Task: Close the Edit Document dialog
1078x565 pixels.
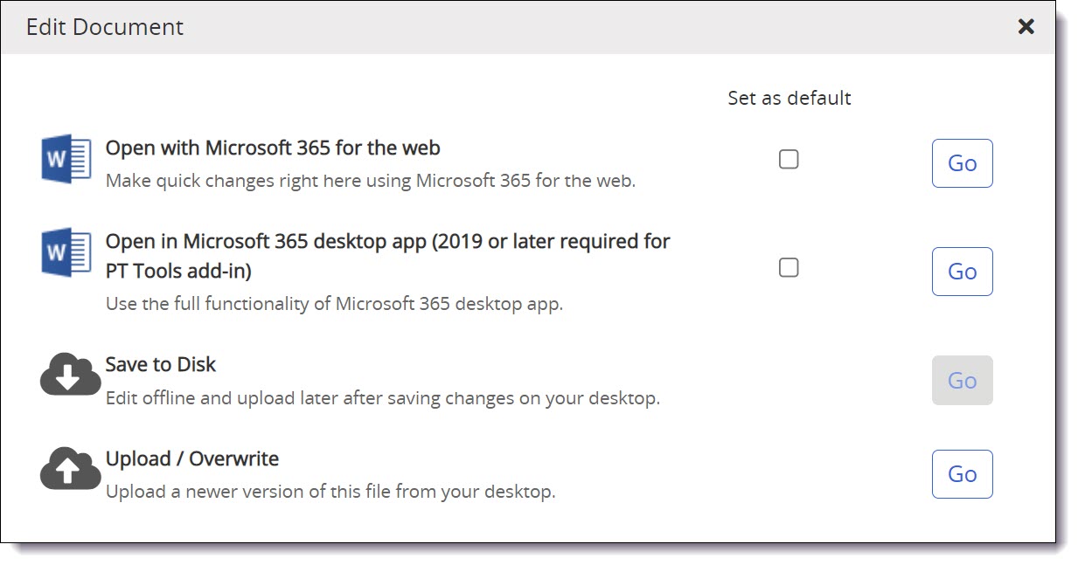Action: pyautogui.click(x=1026, y=26)
